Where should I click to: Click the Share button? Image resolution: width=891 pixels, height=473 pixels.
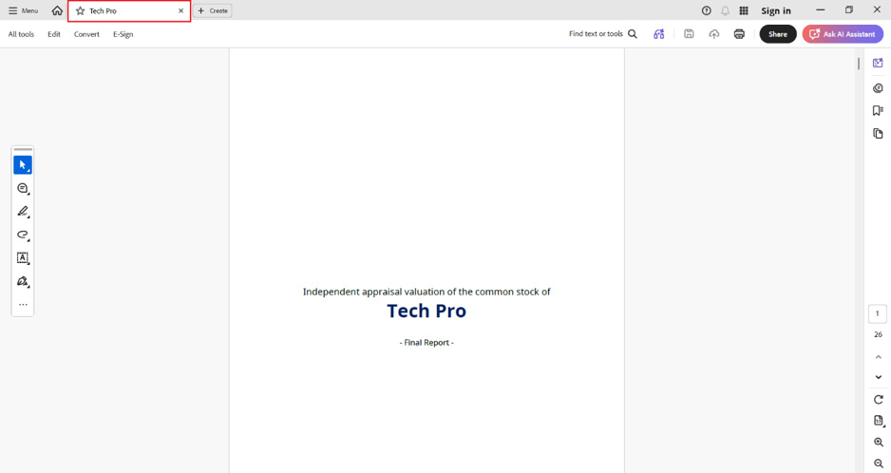(x=778, y=34)
